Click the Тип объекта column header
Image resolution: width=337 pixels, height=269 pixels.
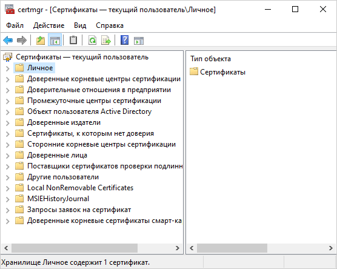[x=211, y=59]
